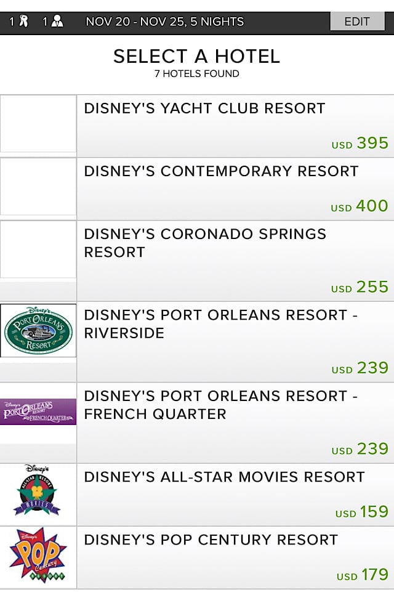Click the EDIT button
The height and width of the screenshot is (616, 394).
pyautogui.click(x=357, y=21)
